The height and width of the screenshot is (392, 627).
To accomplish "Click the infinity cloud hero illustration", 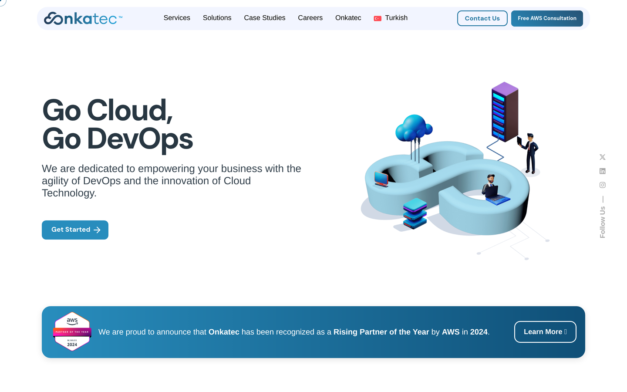I will click(x=453, y=171).
